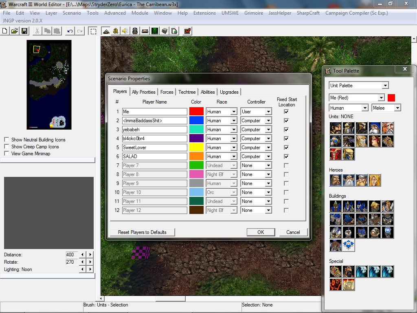This screenshot has width=417, height=313.
Task: Enable Fixed Start Location for Player 7
Action: 286,165
